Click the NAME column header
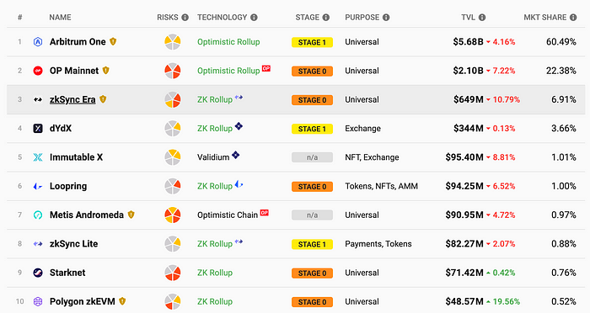Image resolution: width=590 pixels, height=313 pixels. 60,18
